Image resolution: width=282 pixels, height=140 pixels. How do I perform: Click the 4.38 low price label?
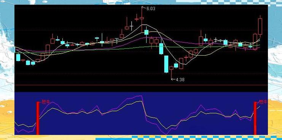point(180,80)
